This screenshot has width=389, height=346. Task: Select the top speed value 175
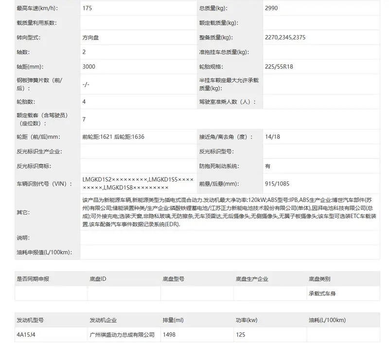88,8
